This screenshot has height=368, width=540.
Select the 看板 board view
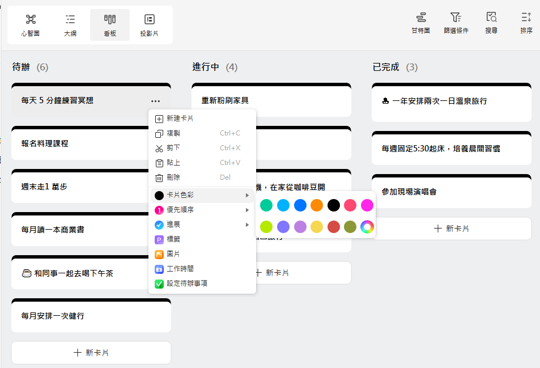click(109, 24)
